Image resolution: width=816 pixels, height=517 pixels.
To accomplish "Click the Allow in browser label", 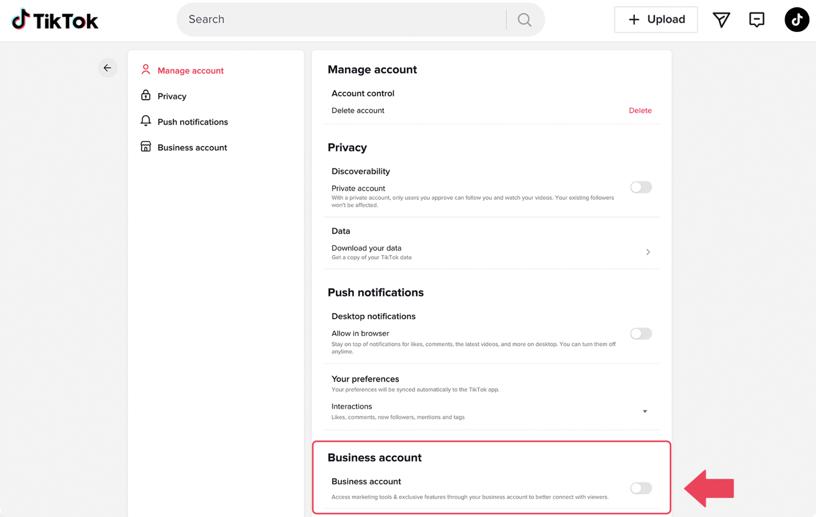I will [360, 333].
